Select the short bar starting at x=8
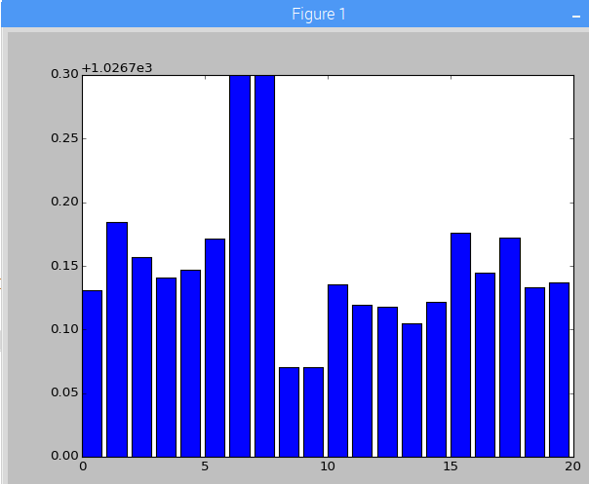Screen dimensions: 589x484 pos(289,411)
